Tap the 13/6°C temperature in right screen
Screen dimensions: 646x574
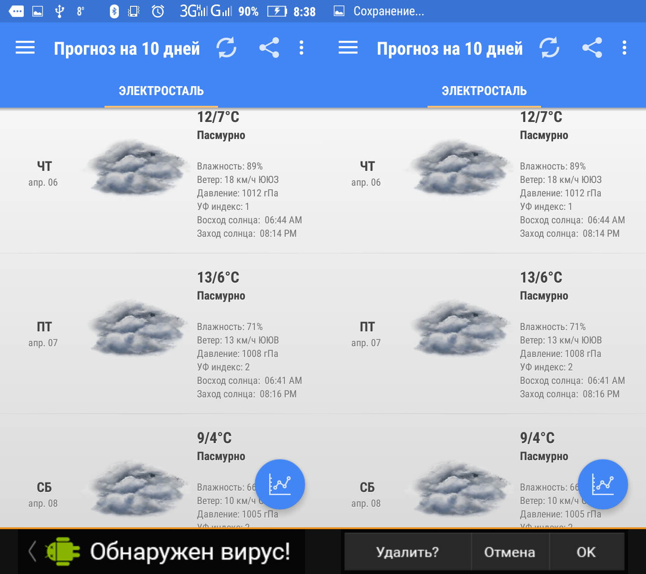[x=541, y=278]
